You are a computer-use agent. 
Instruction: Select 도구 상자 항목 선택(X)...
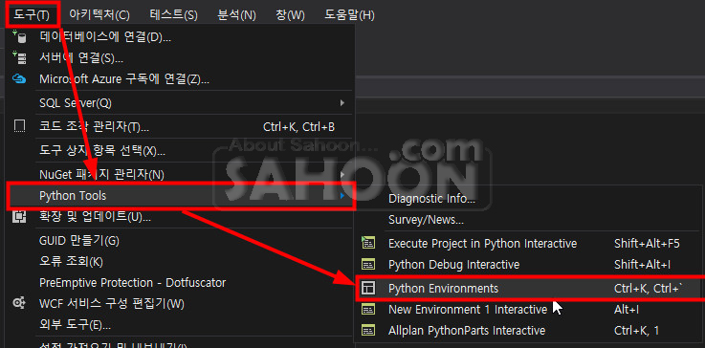coord(180,151)
